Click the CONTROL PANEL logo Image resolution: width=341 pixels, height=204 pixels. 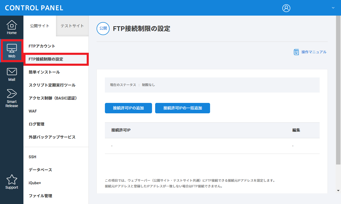pyautogui.click(x=34, y=8)
